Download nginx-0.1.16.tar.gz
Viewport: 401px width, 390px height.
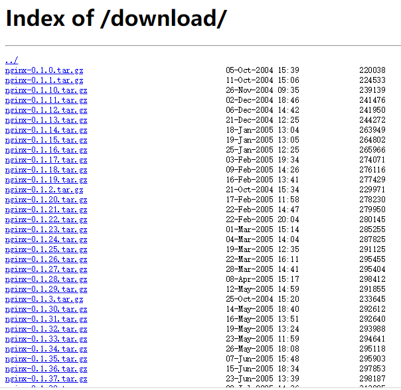[46, 150]
